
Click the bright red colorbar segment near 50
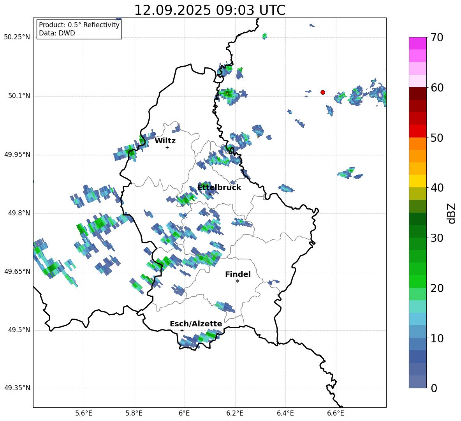(417, 131)
